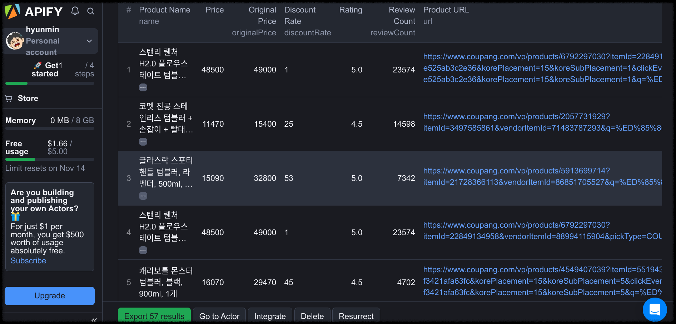Open row 5 coupang product URL

(x=542, y=281)
